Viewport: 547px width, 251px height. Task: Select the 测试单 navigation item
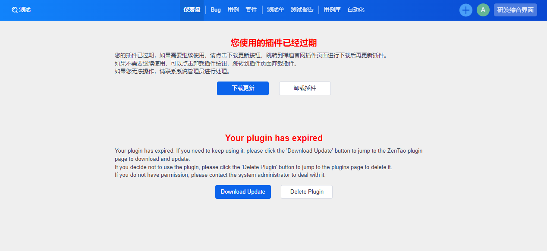click(276, 10)
